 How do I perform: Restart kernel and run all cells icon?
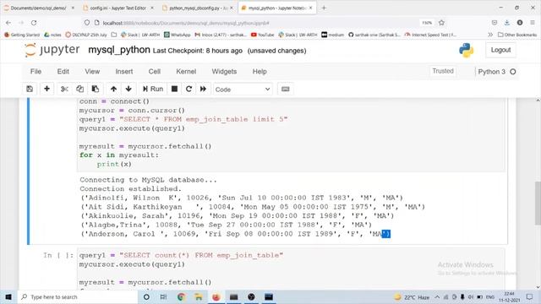pos(203,89)
